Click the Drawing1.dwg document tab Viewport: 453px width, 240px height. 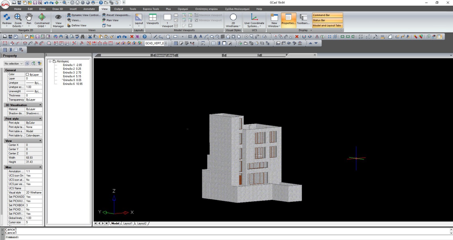coord(164,55)
